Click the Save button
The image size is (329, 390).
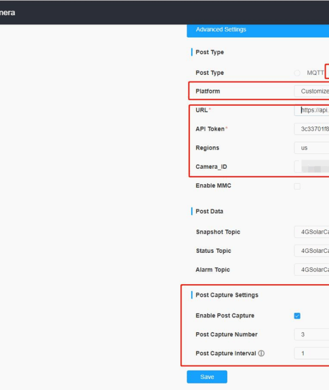coord(207,377)
